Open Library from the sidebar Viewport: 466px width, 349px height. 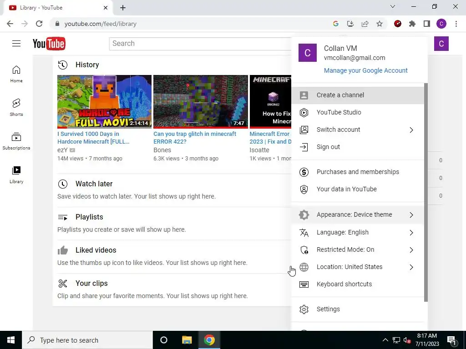click(x=16, y=175)
